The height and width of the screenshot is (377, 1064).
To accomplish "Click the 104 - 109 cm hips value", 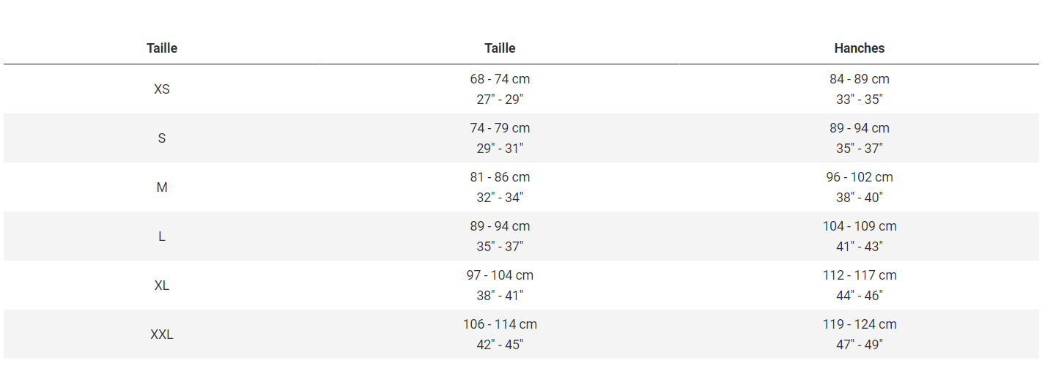I will click(x=860, y=226).
